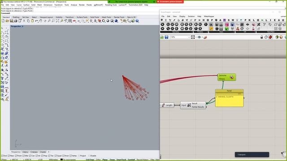Click the yellow Panel on Grasshopper canvas
The height and width of the screenshot is (161, 287).
pos(229,98)
